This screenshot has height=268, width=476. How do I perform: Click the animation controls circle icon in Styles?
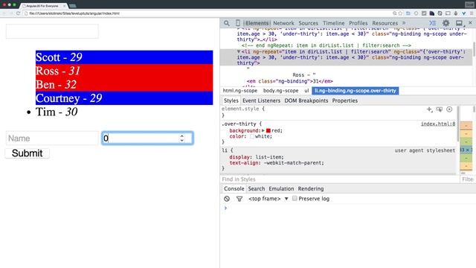pyautogui.click(x=449, y=109)
